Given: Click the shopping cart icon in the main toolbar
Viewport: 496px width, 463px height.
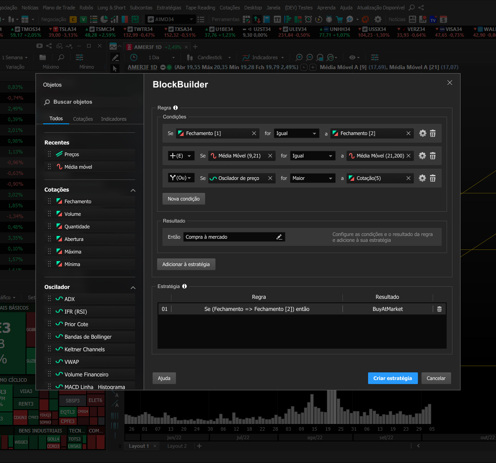Looking at the screenshot, I should 339,19.
